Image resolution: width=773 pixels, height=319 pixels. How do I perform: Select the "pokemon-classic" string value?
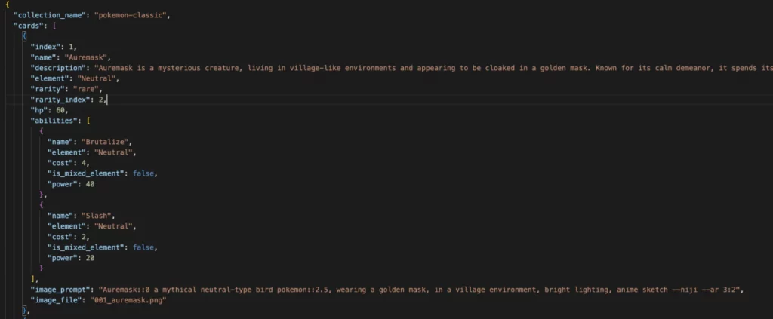[130, 15]
